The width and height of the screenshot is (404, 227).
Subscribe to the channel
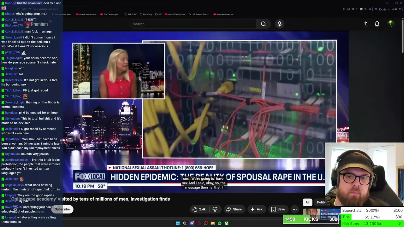coord(62,209)
